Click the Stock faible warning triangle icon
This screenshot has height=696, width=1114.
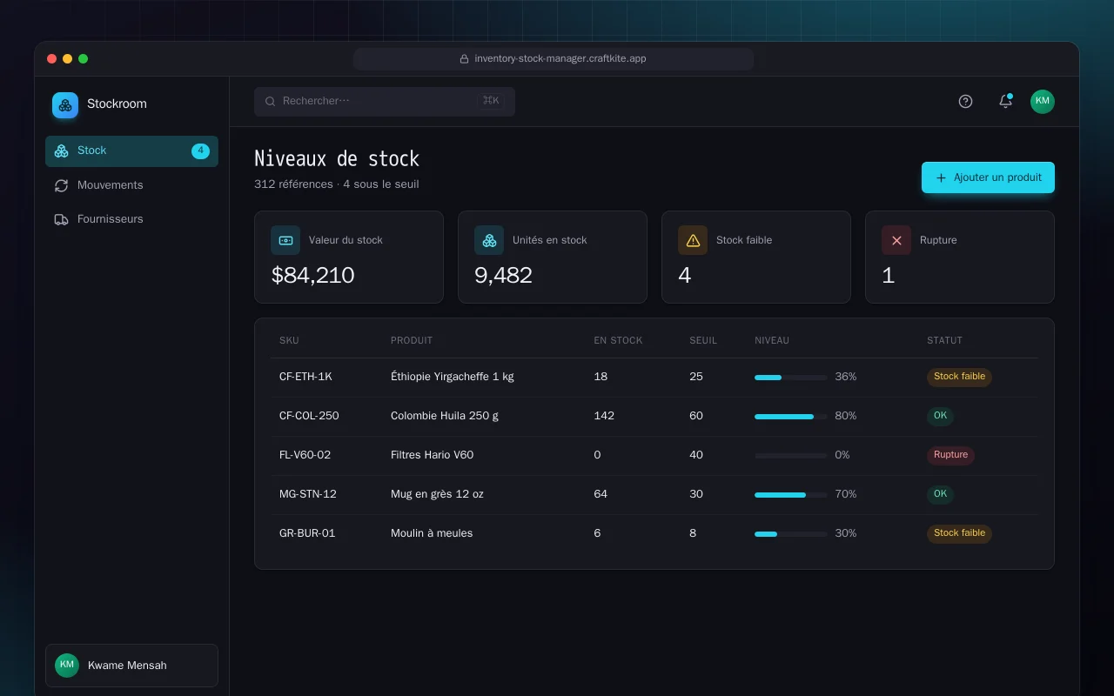[x=693, y=240]
